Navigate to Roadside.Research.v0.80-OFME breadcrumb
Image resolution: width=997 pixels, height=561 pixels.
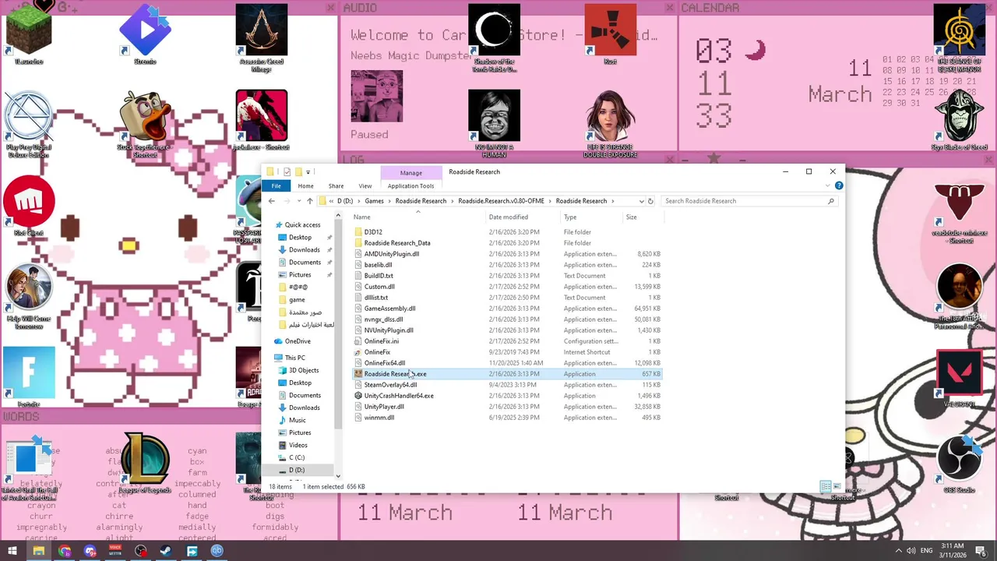tap(502, 201)
